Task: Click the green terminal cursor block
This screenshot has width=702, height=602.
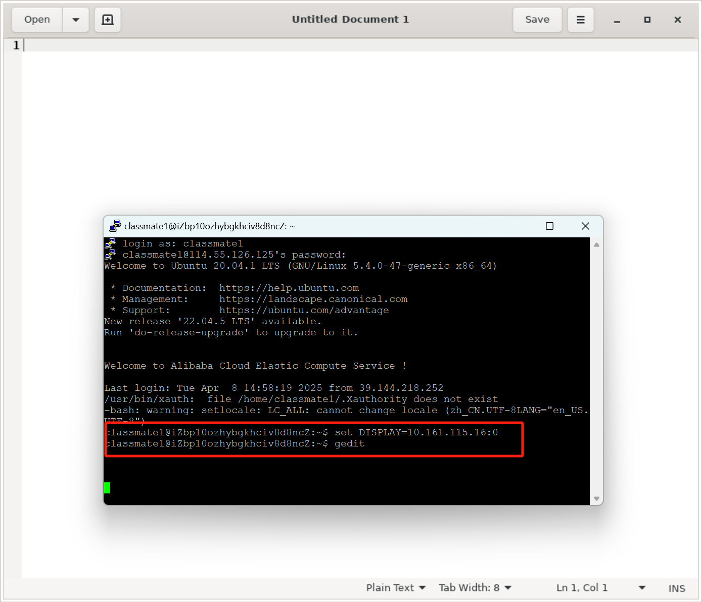Action: pyautogui.click(x=107, y=488)
